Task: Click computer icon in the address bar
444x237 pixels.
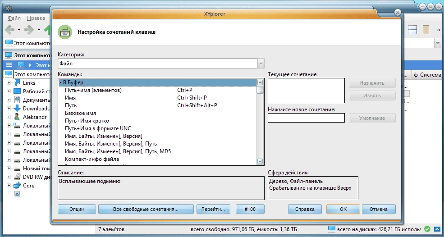Action: coord(9,43)
